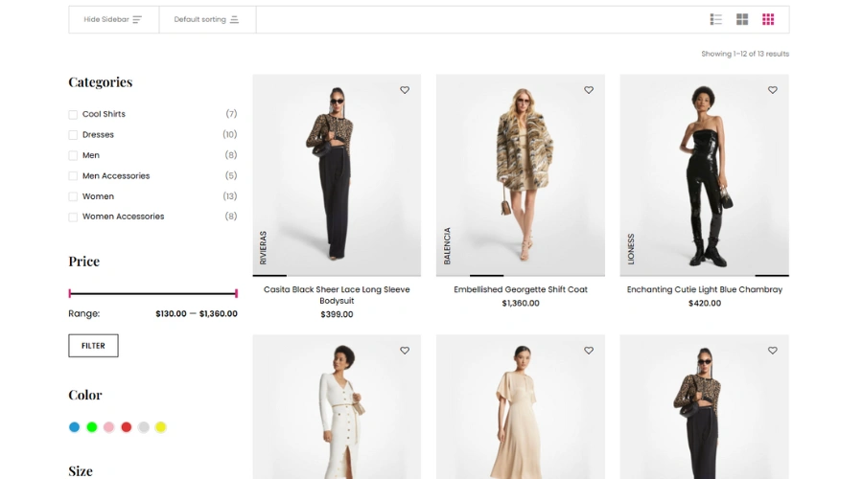Open Casita Black Sheer Lace Long Sleeve Bodysuit link
The image size is (863, 479).
[x=337, y=295]
